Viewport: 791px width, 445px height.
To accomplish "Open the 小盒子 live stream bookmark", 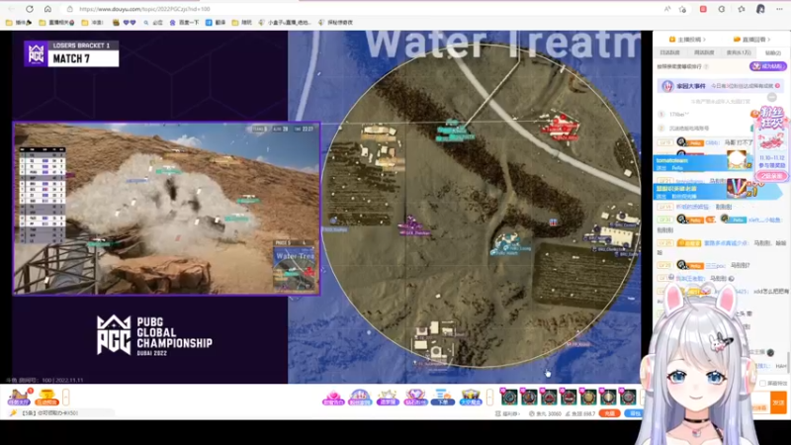I will click(285, 22).
